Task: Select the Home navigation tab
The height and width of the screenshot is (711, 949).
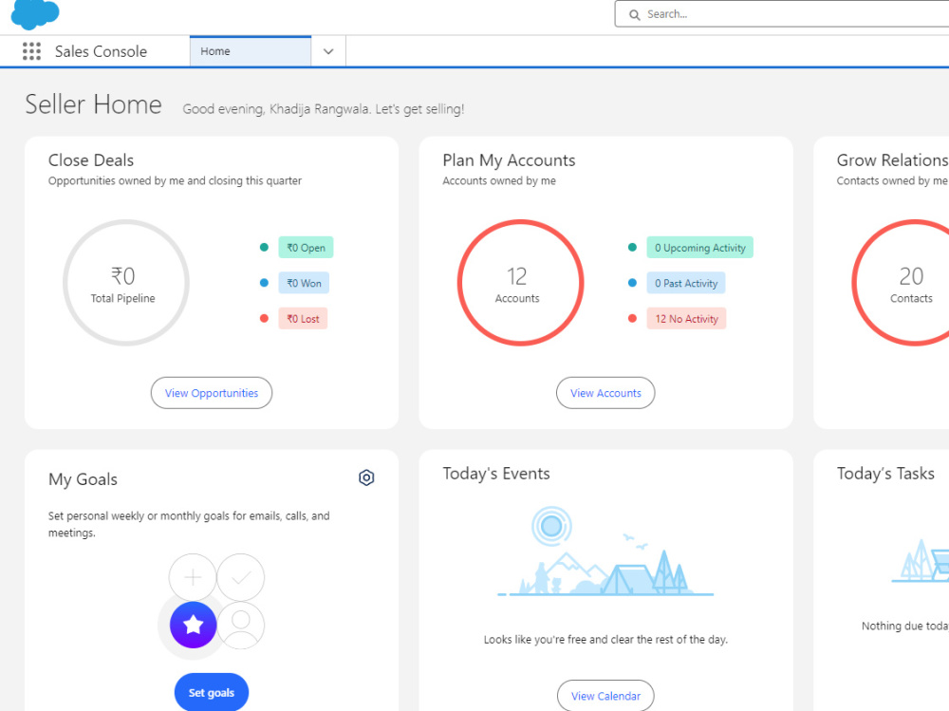Action: coord(250,51)
